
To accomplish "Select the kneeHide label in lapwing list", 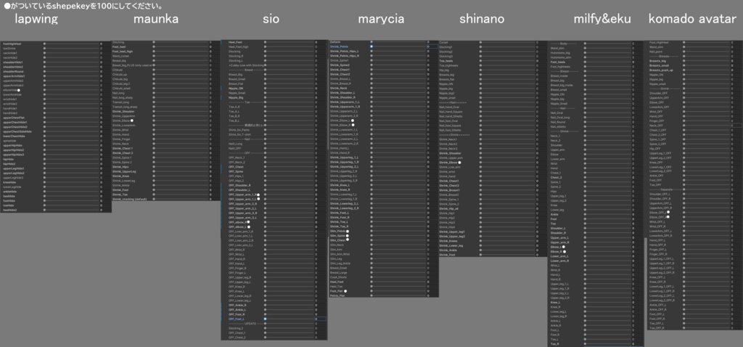I will tap(10, 182).
